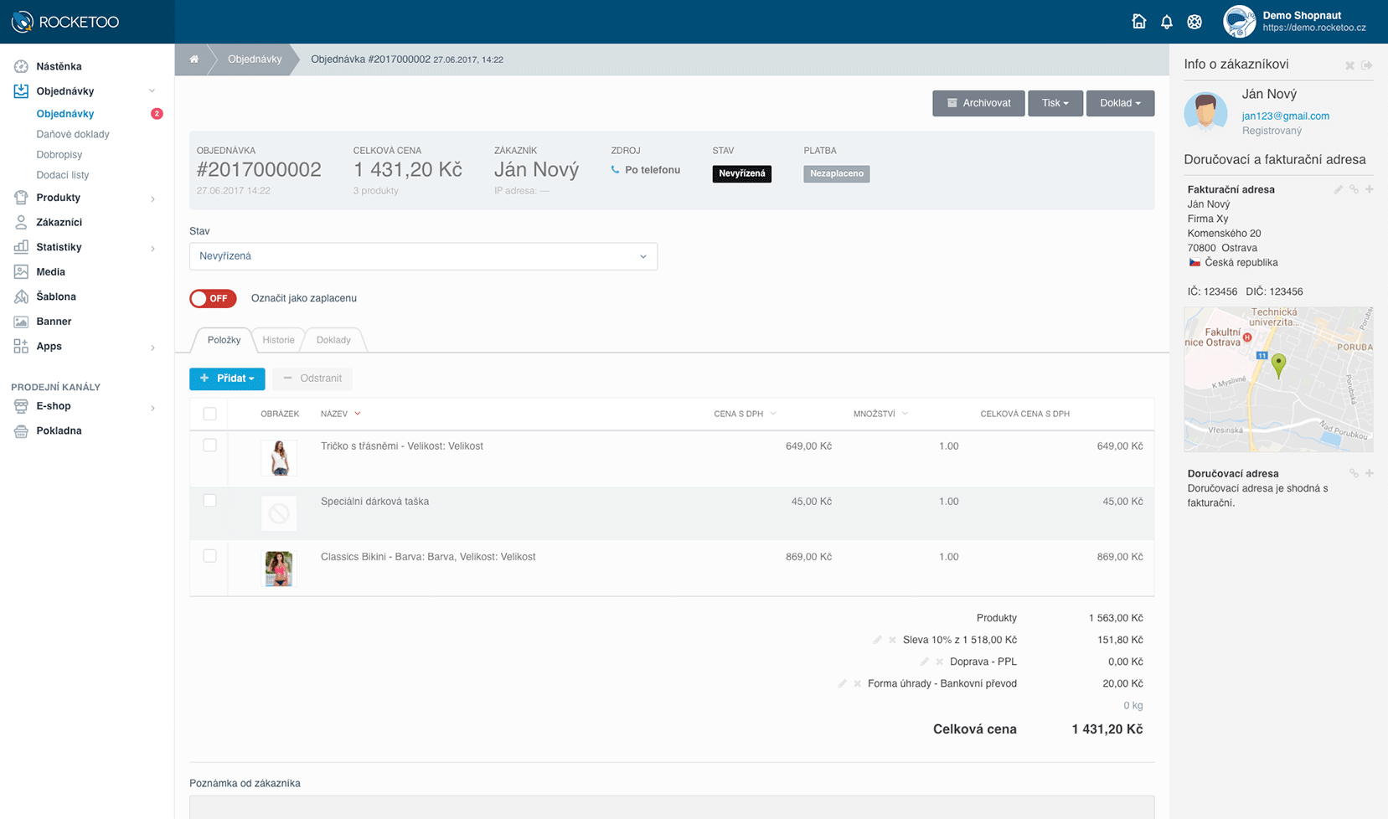Image resolution: width=1388 pixels, height=819 pixels.
Task: Add a new Fakturační adresa with plus icon
Action: (x=1370, y=189)
